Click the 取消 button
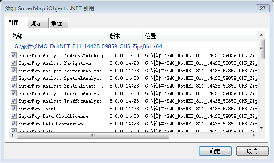Image resolution: width=274 pixels, height=163 pixels. point(252,151)
